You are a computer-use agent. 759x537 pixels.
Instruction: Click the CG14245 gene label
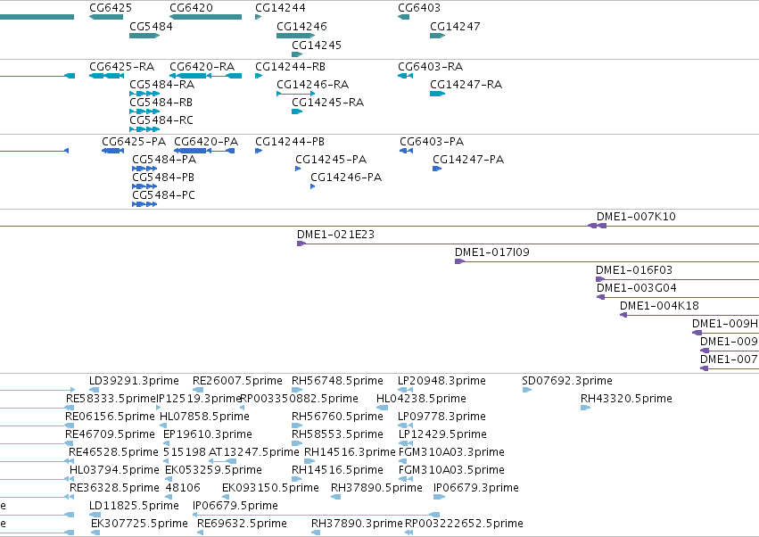tap(317, 45)
